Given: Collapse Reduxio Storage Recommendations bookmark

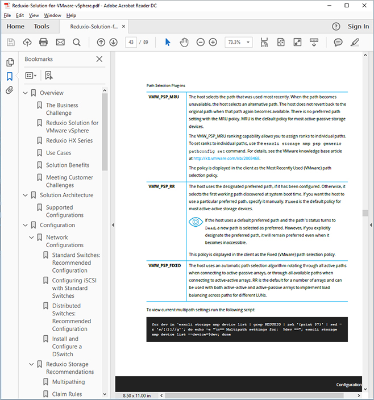Looking at the screenshot, I should pos(31,364).
